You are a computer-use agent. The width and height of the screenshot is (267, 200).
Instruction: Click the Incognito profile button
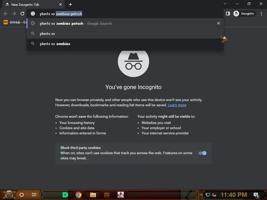pyautogui.click(x=244, y=14)
